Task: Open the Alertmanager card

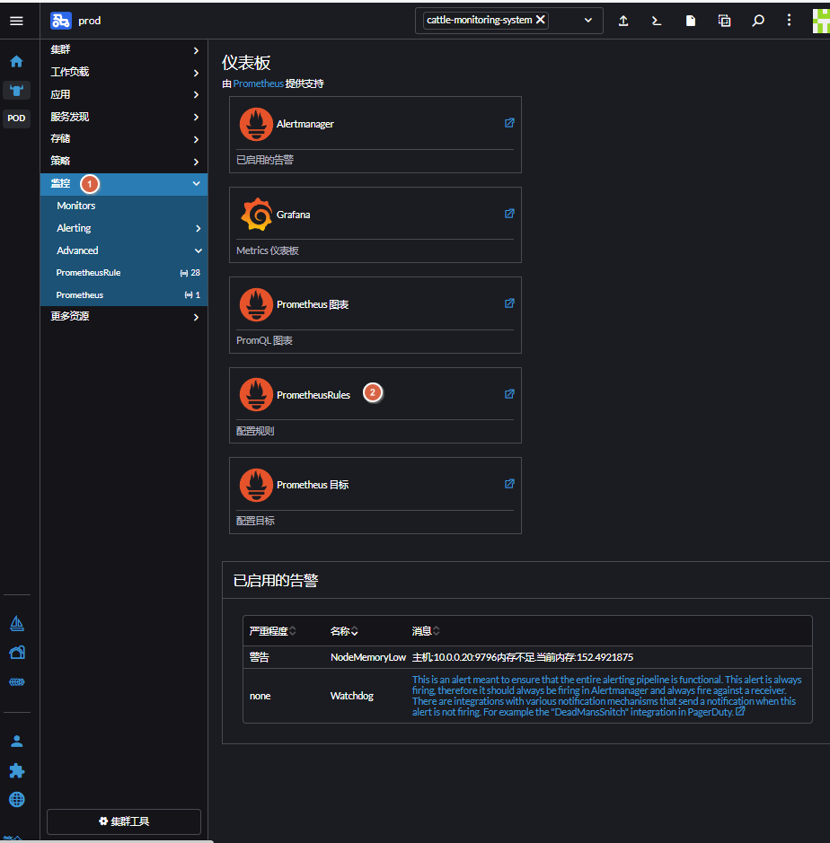Action: click(x=375, y=135)
